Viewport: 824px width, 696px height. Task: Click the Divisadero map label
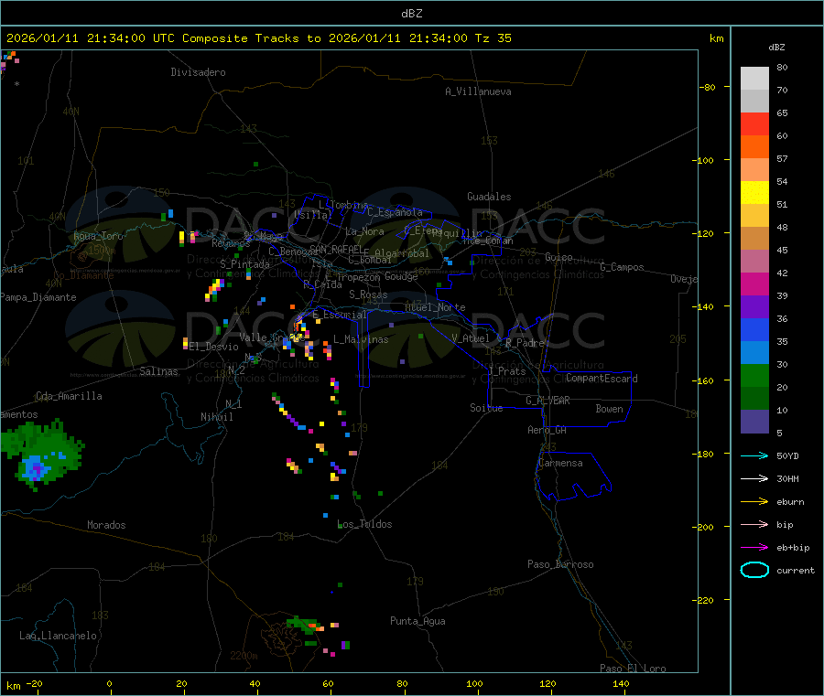[198, 72]
